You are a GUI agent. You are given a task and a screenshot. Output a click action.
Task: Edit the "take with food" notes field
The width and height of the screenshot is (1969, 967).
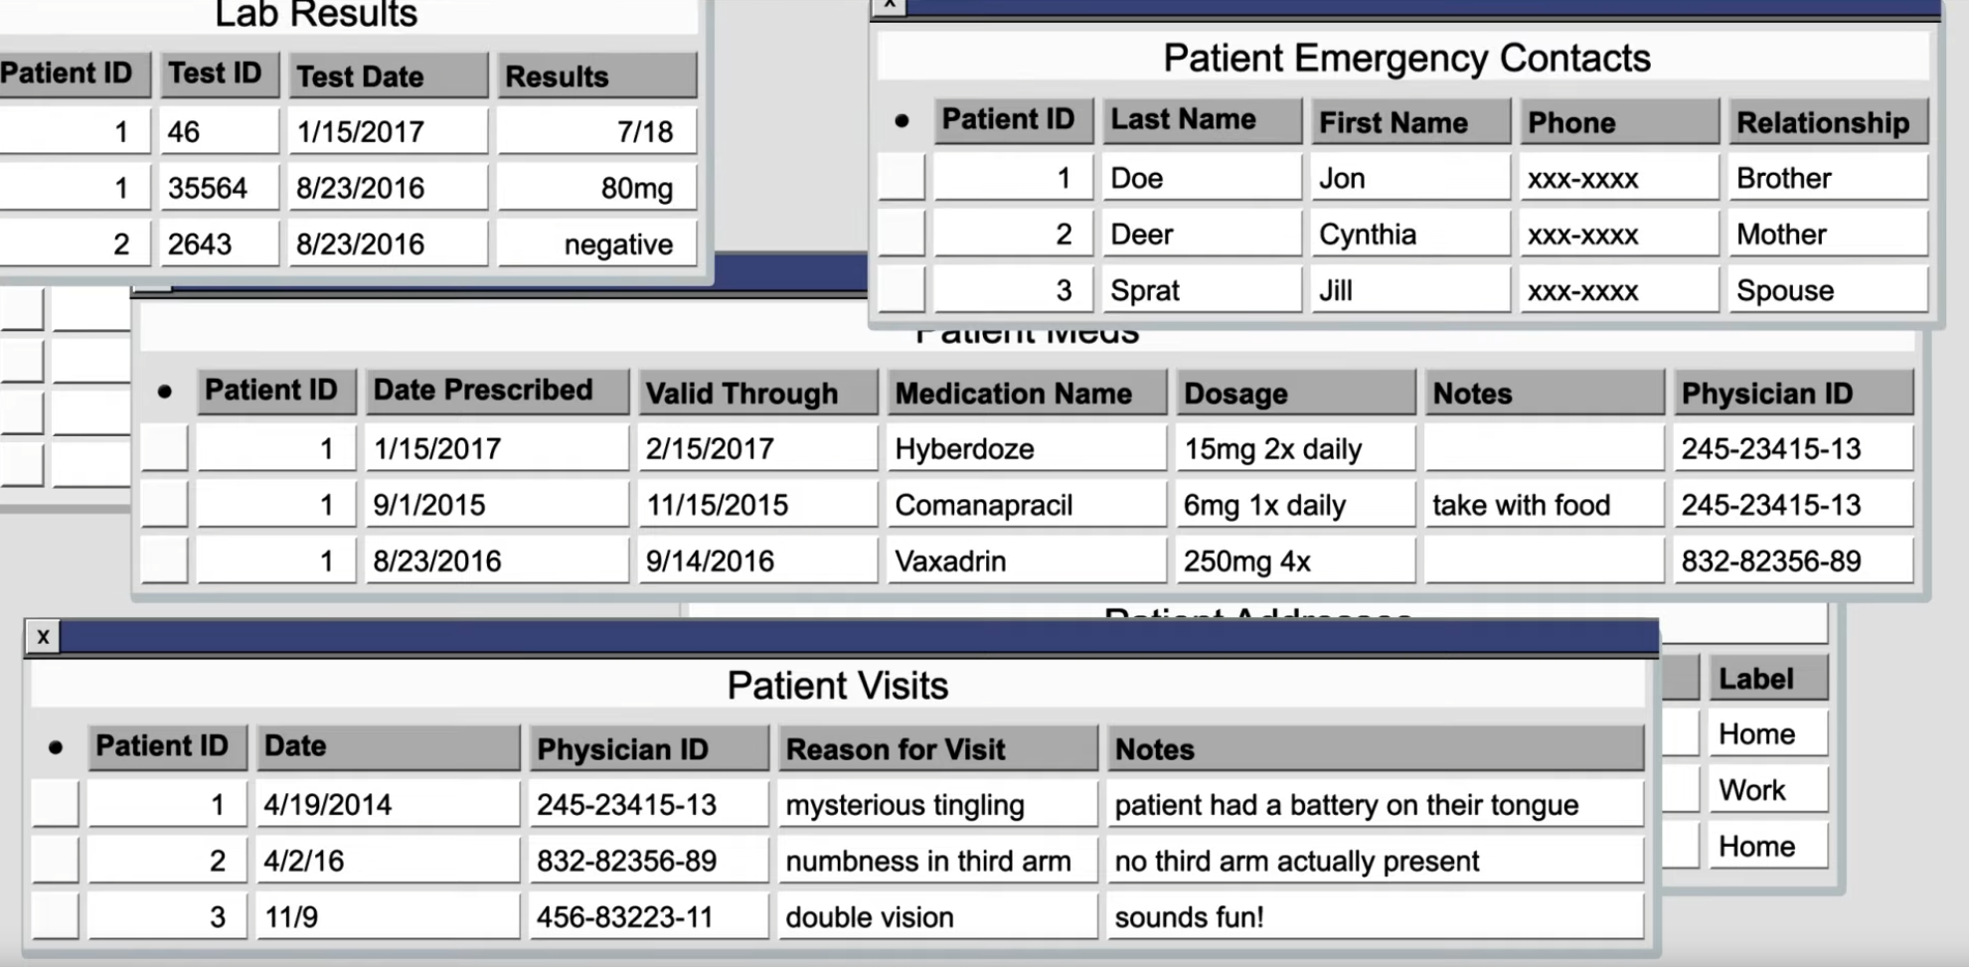pyautogui.click(x=1543, y=505)
